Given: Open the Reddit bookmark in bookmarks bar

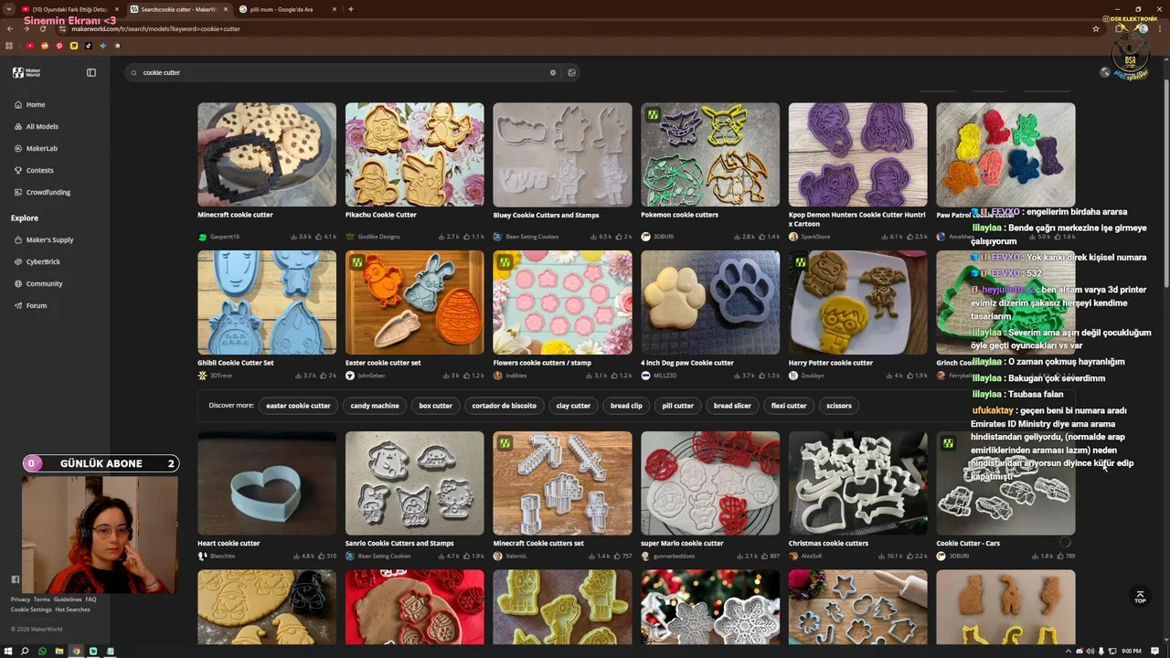Looking at the screenshot, I should point(45,46).
